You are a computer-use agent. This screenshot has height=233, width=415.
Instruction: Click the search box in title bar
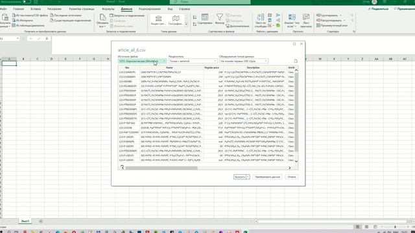[x=210, y=2]
